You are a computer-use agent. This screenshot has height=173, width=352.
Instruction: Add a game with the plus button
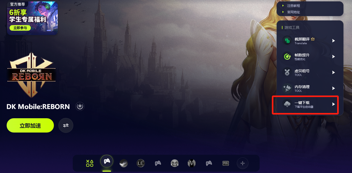pyautogui.click(x=243, y=163)
